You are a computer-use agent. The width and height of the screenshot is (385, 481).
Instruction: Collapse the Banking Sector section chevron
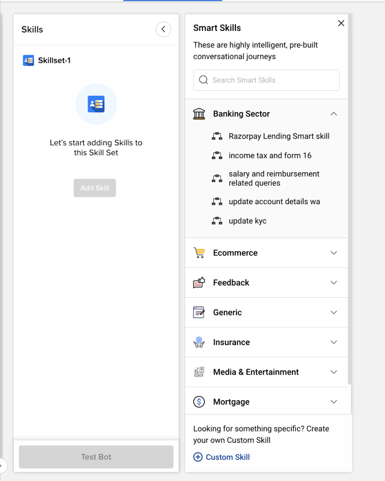333,114
